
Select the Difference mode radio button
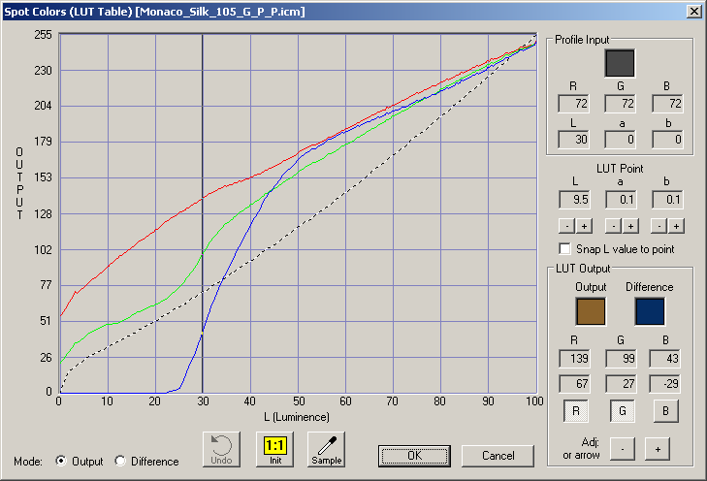[120, 461]
